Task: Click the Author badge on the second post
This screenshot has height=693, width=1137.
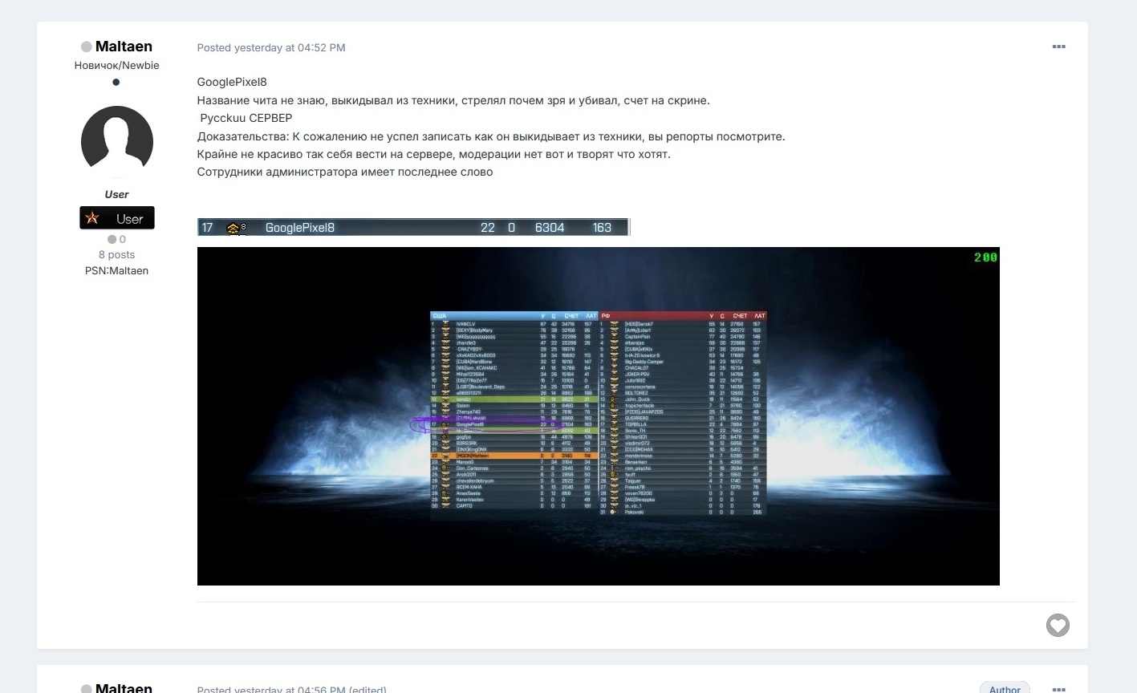Action: coord(1005,688)
